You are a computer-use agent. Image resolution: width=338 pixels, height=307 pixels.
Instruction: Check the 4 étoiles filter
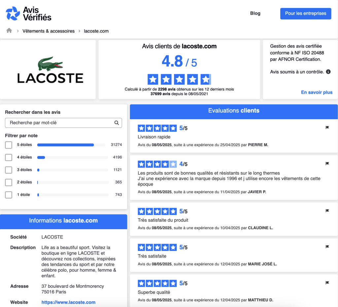tap(9, 157)
